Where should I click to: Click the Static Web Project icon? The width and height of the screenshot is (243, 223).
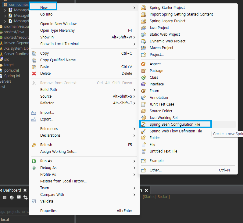tap(143, 34)
